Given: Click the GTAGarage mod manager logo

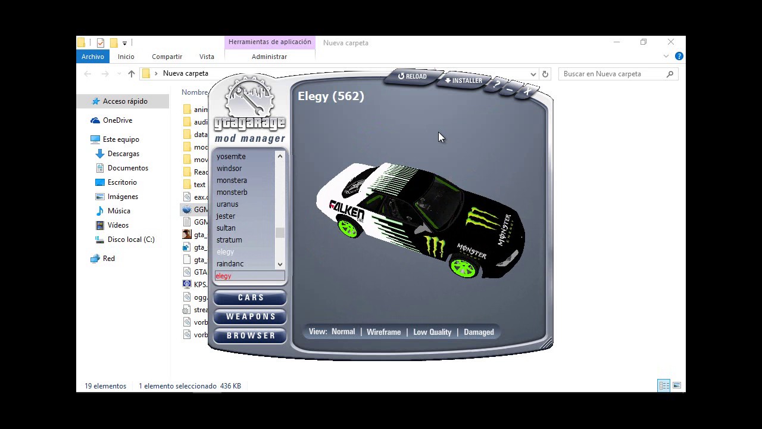Looking at the screenshot, I should 249,110.
